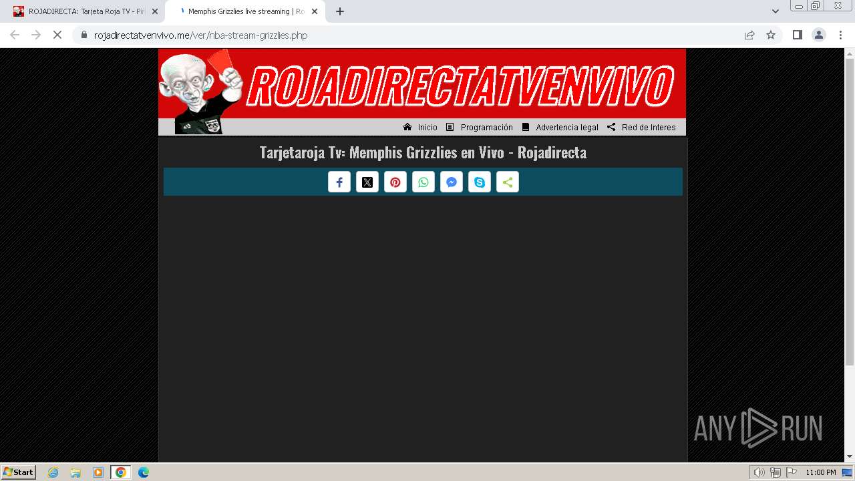This screenshot has width=855, height=481.
Task: Open Advertencia legal link
Action: coord(560,127)
